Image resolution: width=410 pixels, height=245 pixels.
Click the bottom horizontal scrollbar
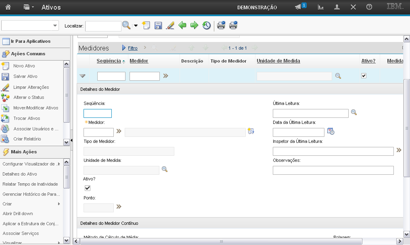(221, 241)
